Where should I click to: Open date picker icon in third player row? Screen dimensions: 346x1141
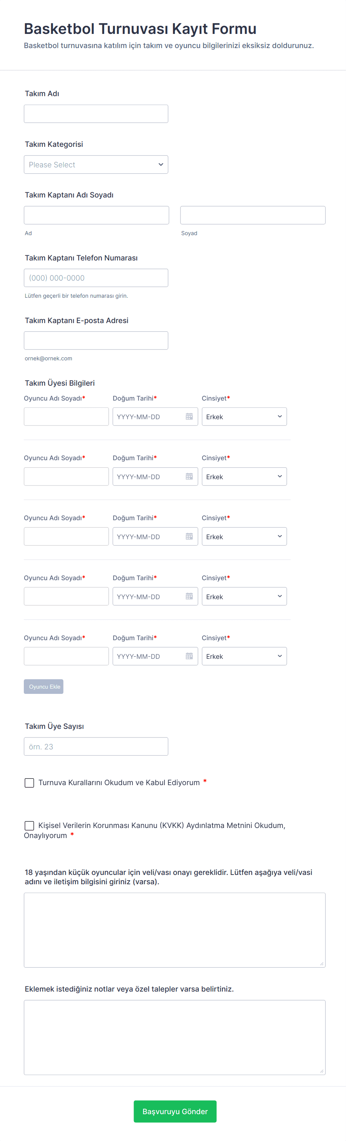click(x=189, y=536)
